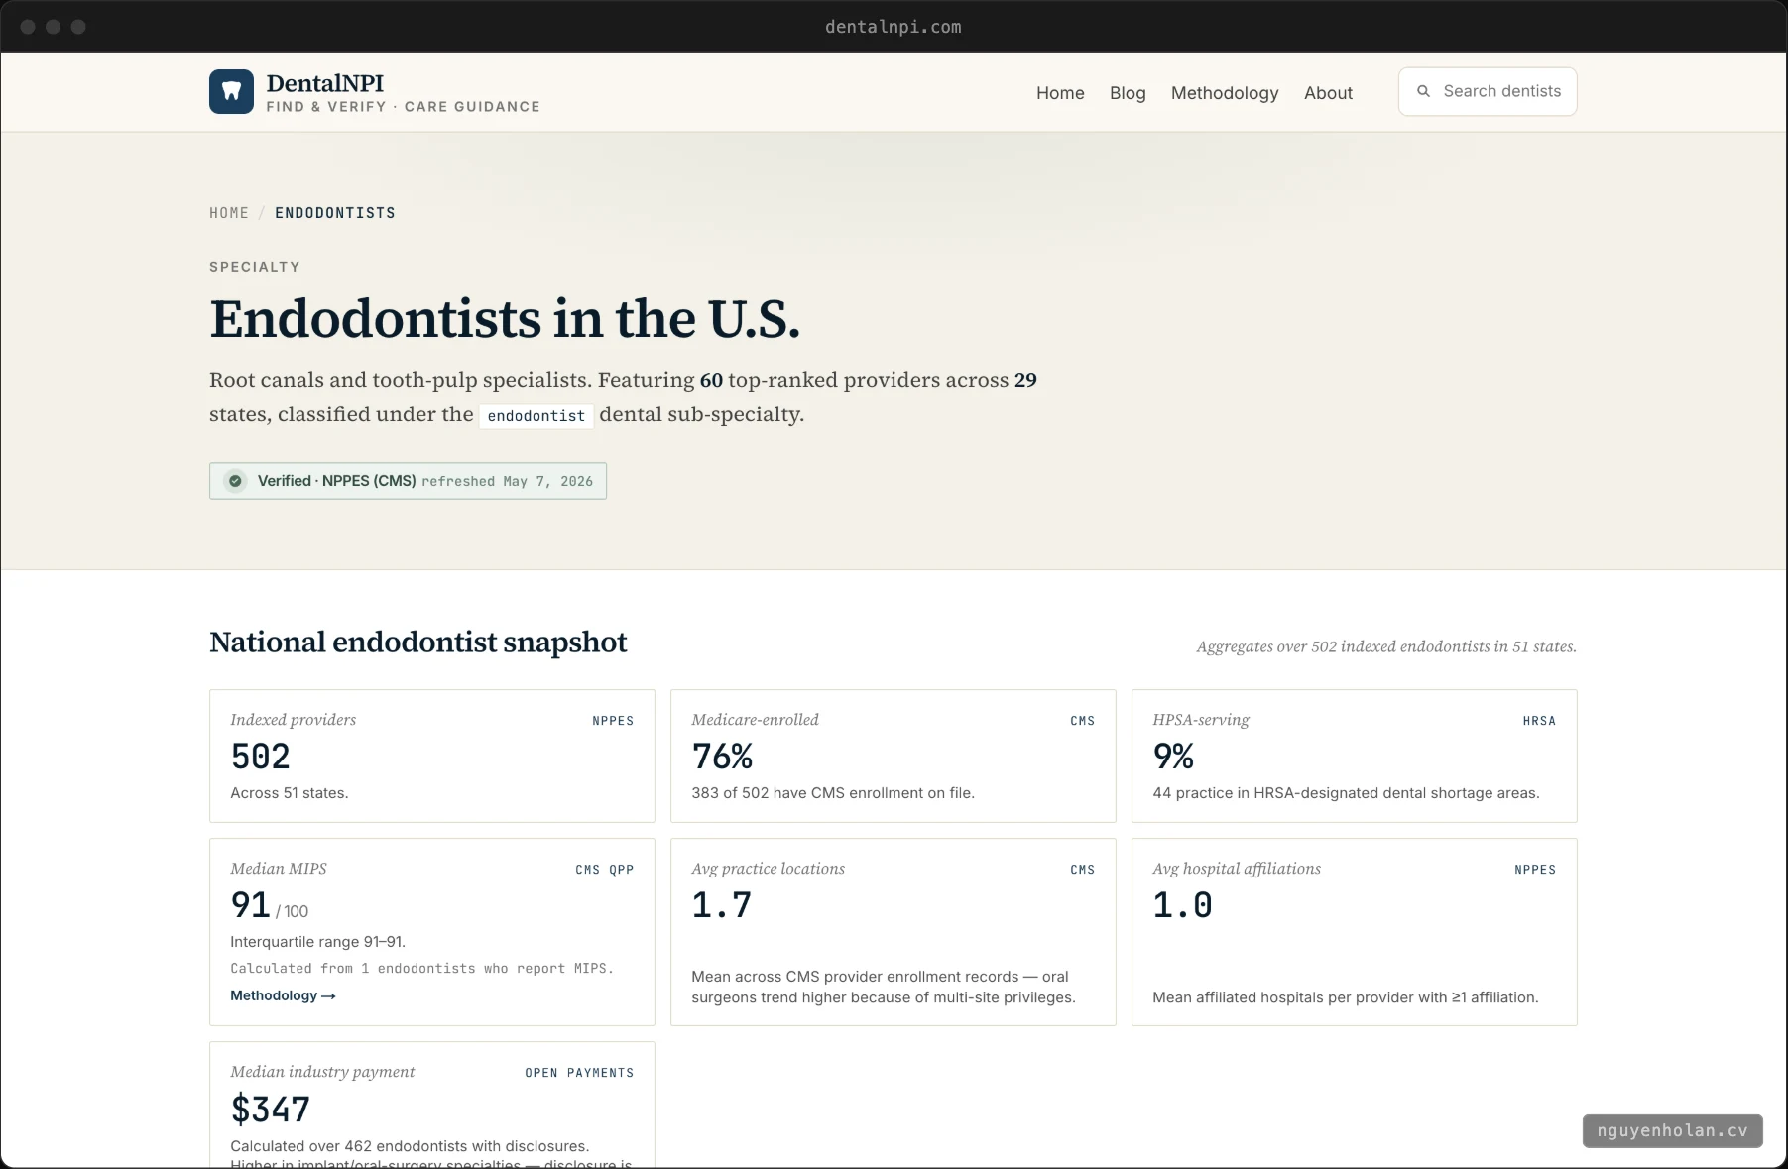Click the 1.7 avg practice locations value

point(722,905)
